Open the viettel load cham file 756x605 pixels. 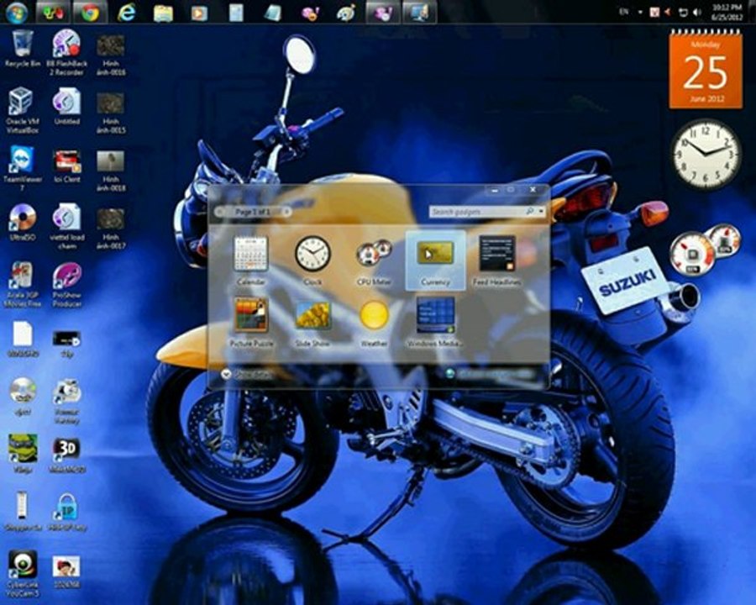(66, 226)
